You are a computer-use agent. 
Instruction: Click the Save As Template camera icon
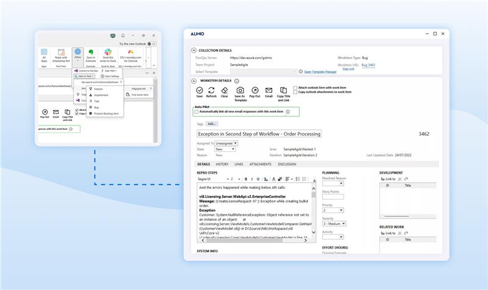tap(240, 90)
